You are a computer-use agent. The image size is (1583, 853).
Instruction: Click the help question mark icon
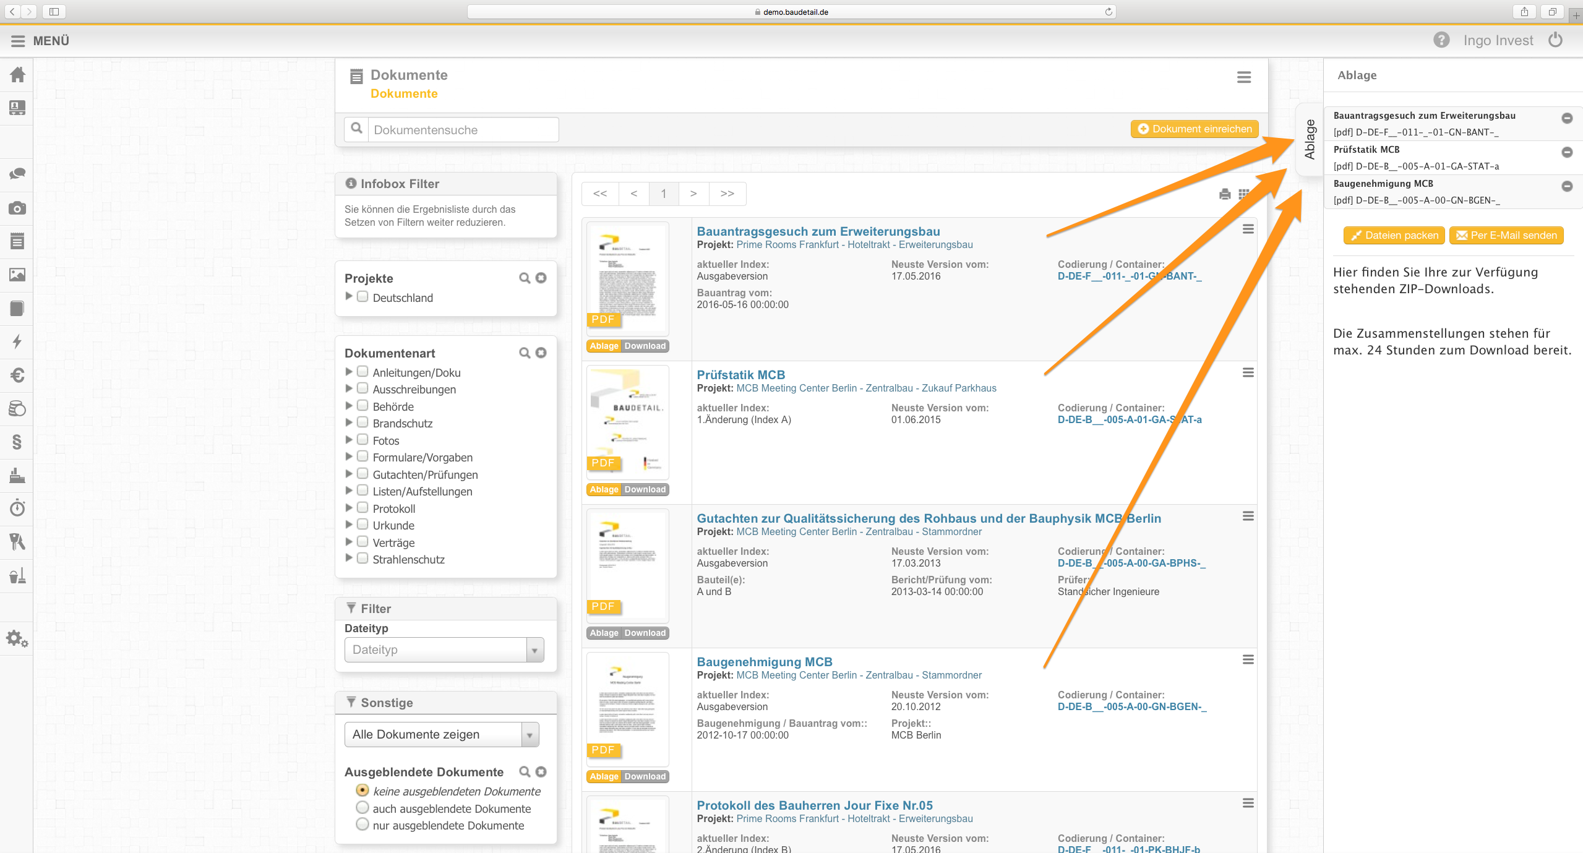point(1441,40)
